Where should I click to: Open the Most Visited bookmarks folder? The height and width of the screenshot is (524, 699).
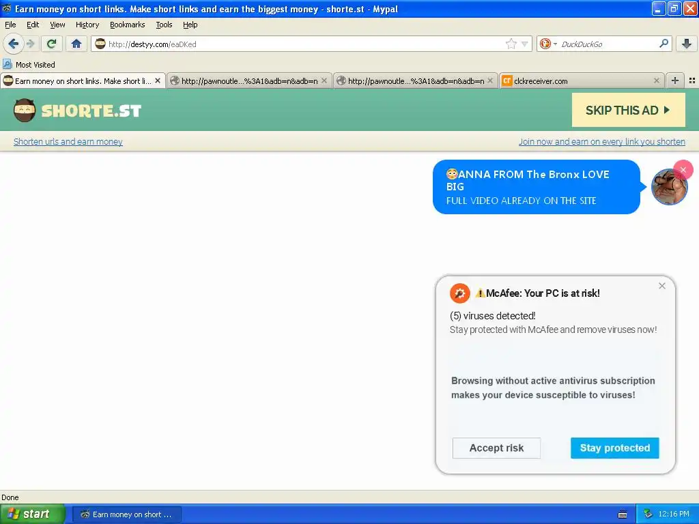29,65
